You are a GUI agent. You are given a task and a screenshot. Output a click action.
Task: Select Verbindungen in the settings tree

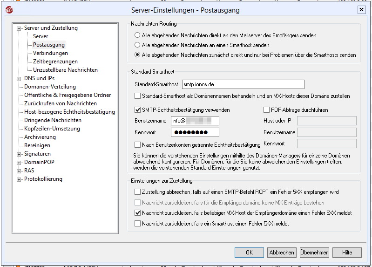[50, 53]
